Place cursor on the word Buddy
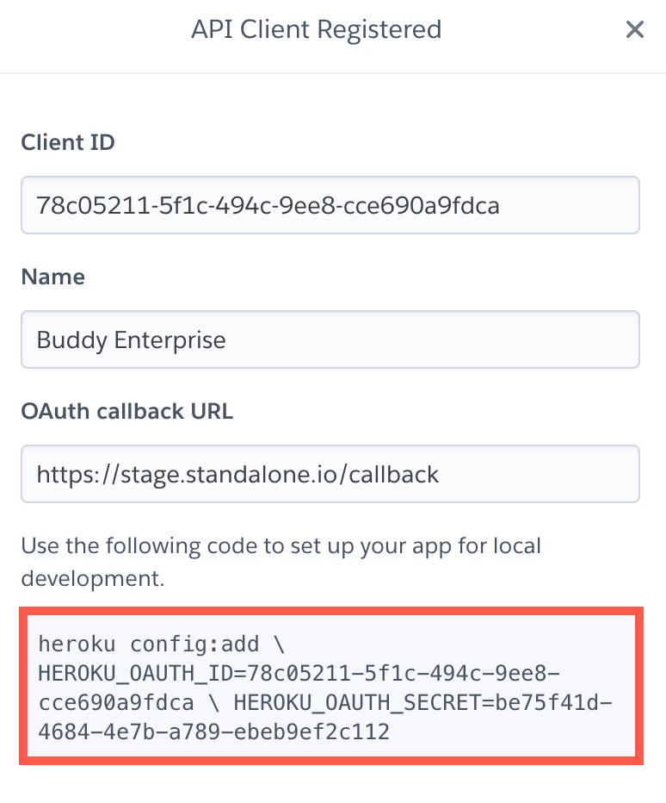Image resolution: width=666 pixels, height=803 pixels. click(x=71, y=339)
